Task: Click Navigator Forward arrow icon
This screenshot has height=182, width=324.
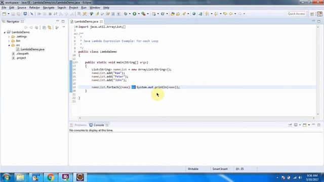Action: click(31, 27)
